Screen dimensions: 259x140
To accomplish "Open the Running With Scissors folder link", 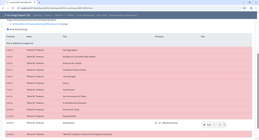I will pyautogui.click(x=36, y=24).
